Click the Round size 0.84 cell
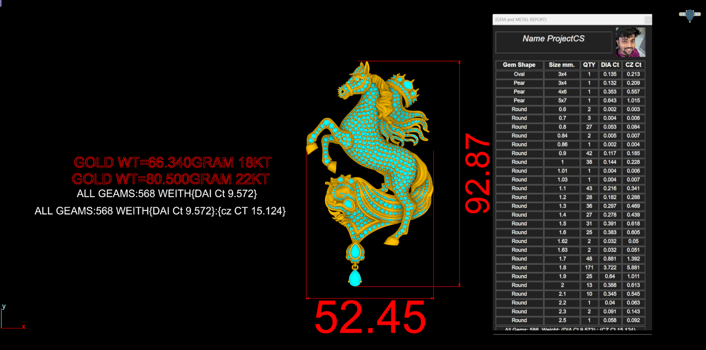The width and height of the screenshot is (706, 350). [x=562, y=136]
